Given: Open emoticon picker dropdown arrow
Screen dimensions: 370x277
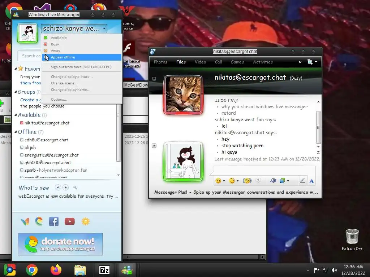Looking at the screenshot, I should coord(224,181).
